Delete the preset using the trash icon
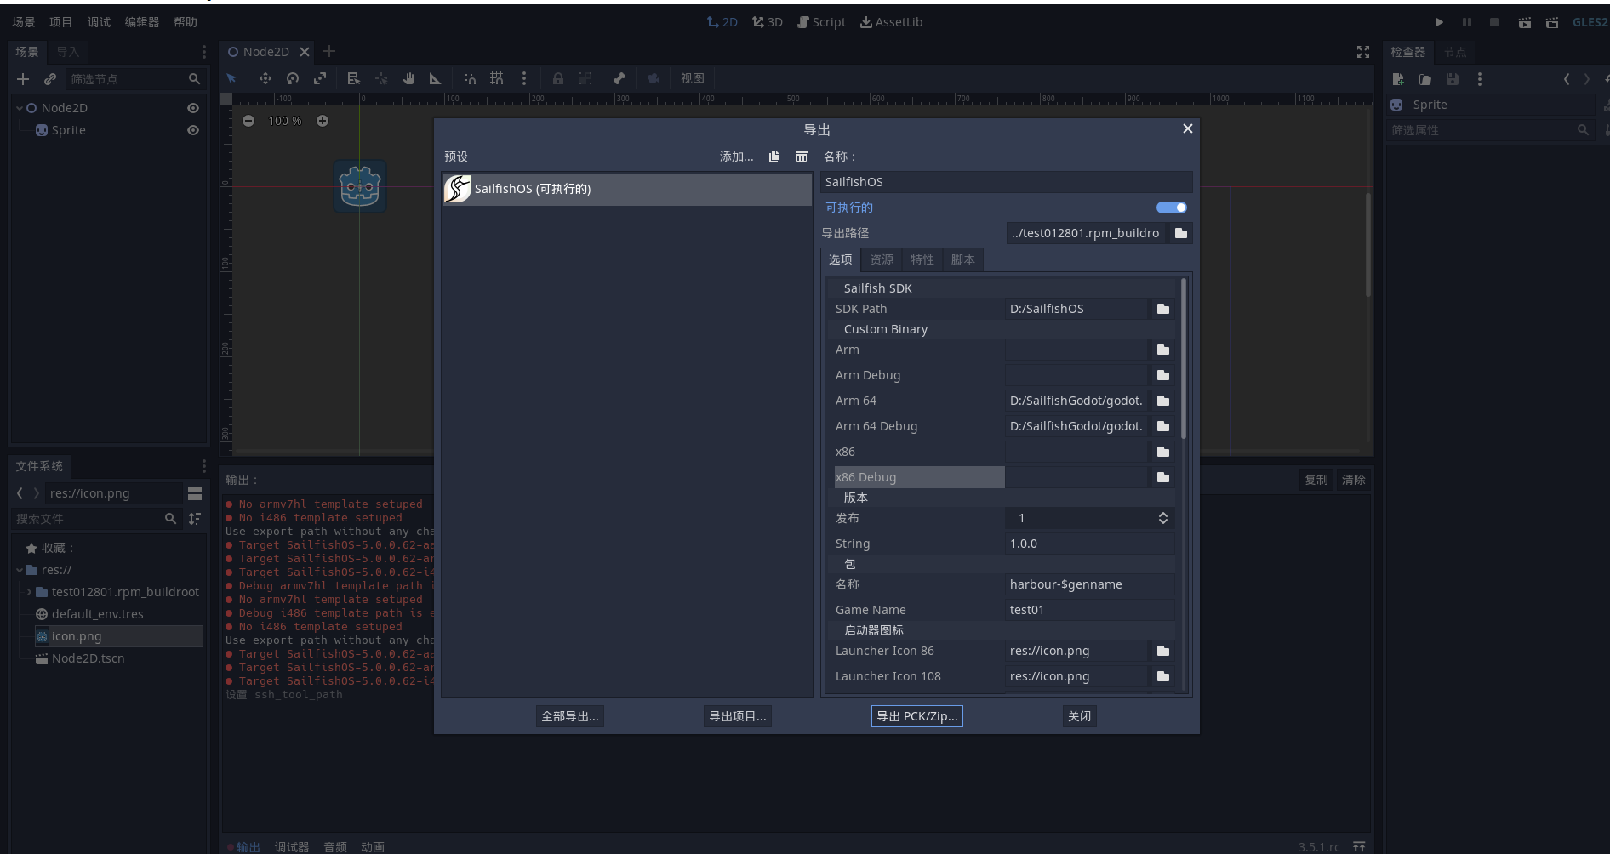This screenshot has height=854, width=1610. [801, 157]
